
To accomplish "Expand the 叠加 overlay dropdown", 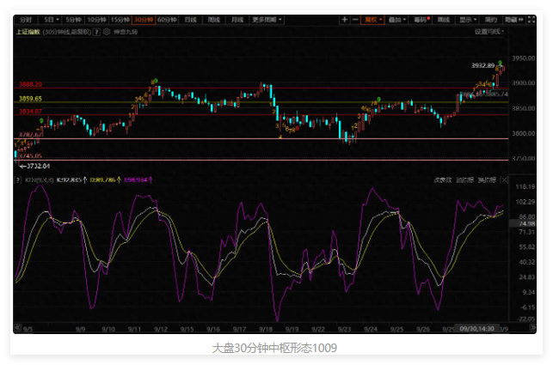I will point(396,19).
